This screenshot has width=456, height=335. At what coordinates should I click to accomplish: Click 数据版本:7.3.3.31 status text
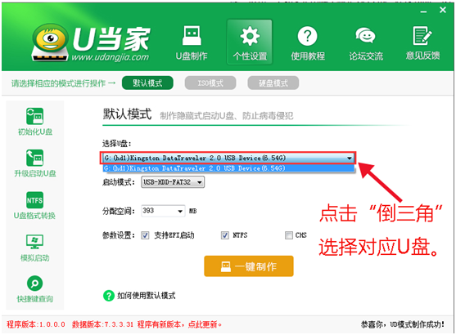(102, 324)
